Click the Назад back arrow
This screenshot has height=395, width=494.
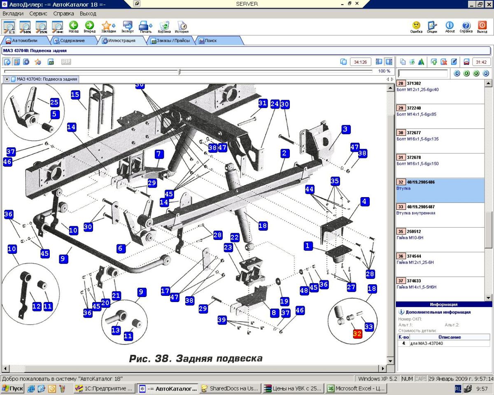tap(74, 26)
